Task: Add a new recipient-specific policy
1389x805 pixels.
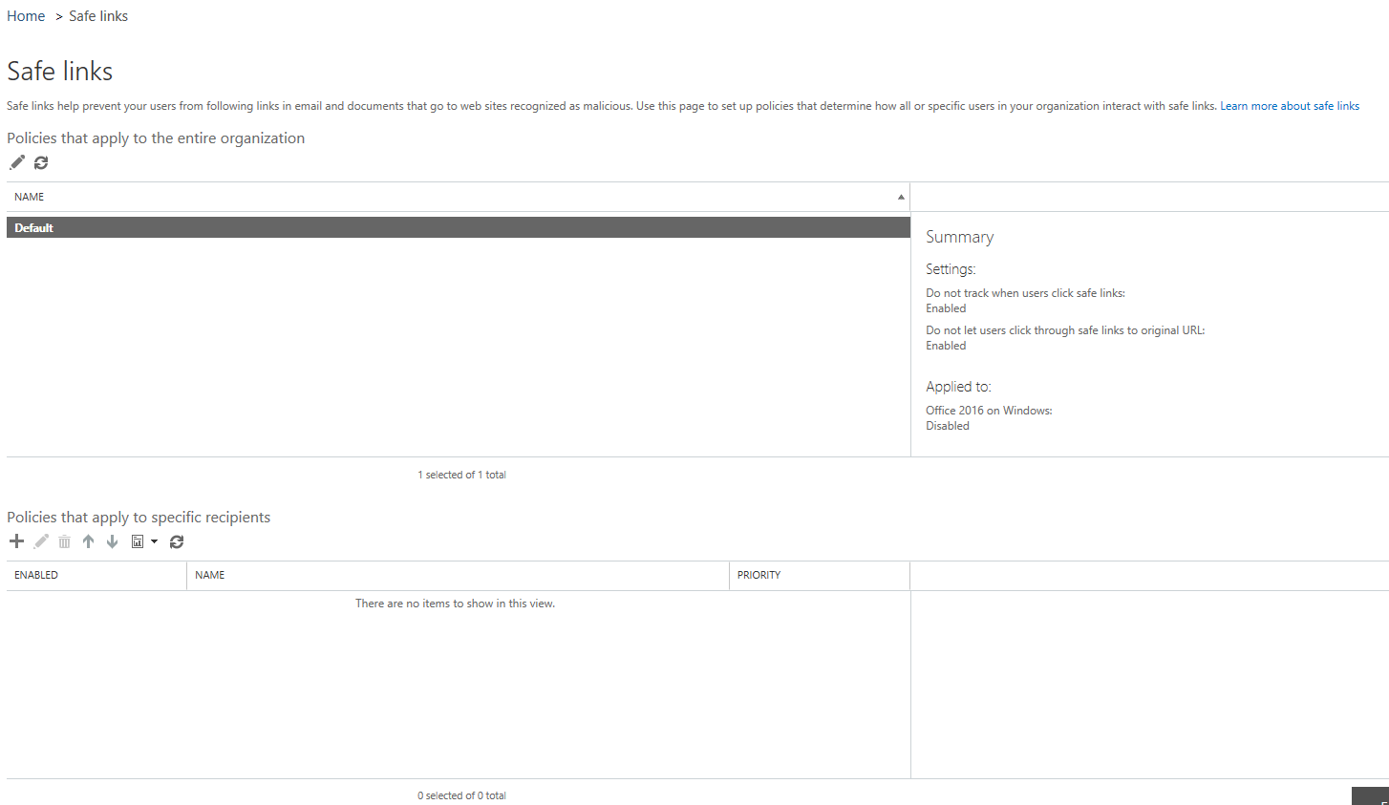Action: click(x=16, y=541)
